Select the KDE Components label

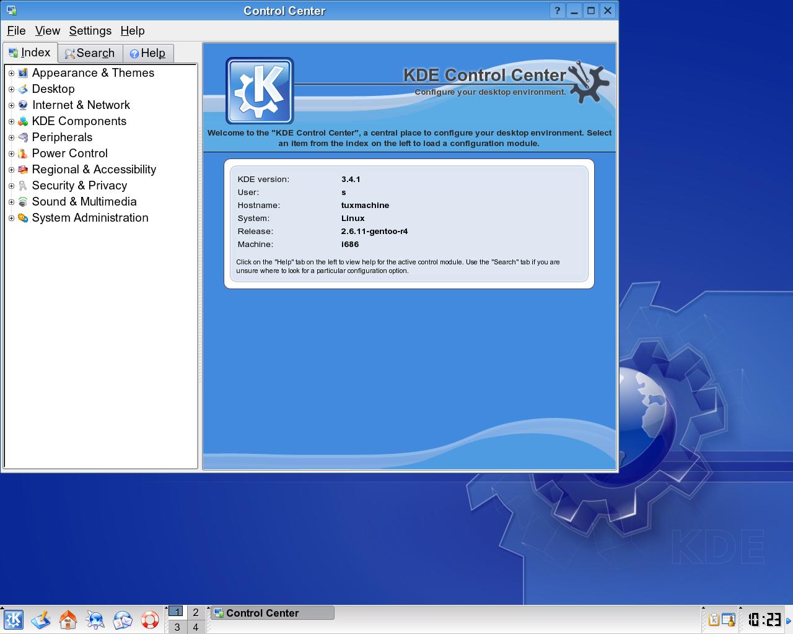pyautogui.click(x=79, y=121)
